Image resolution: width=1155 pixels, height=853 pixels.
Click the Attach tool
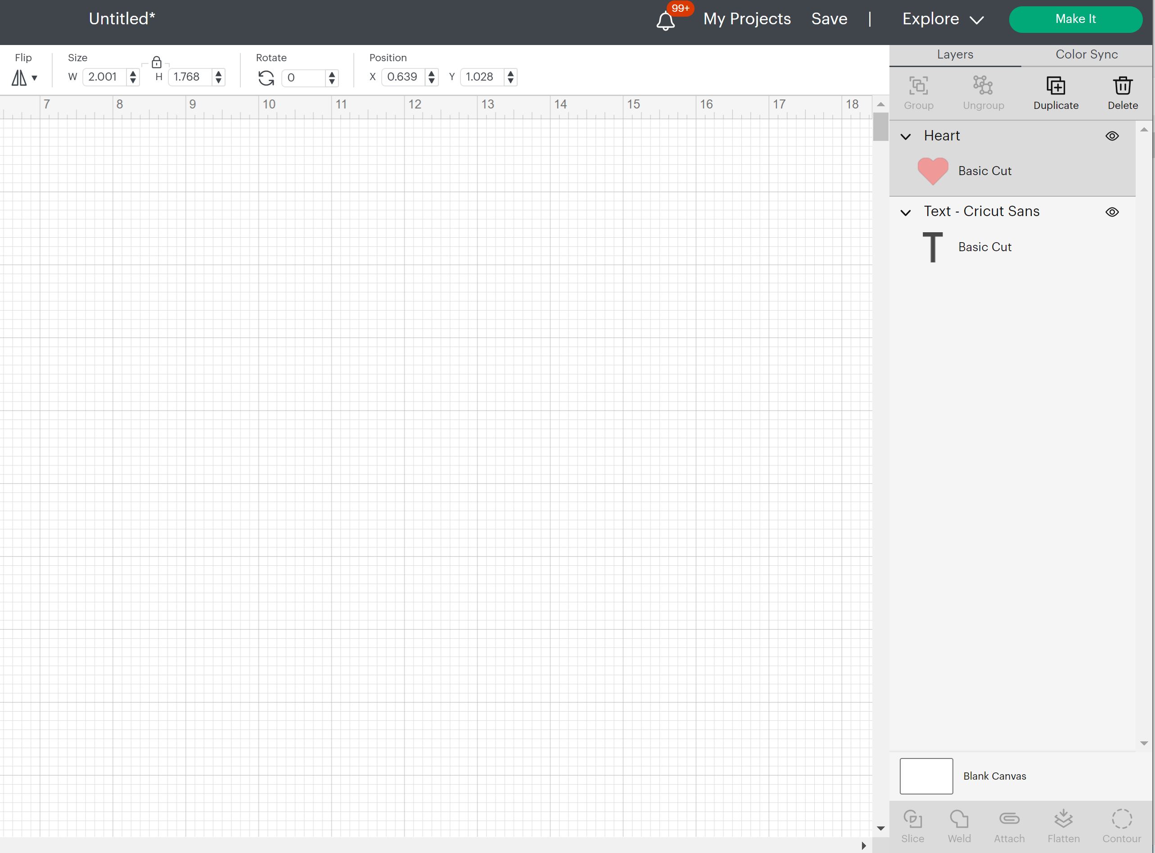click(x=1009, y=826)
